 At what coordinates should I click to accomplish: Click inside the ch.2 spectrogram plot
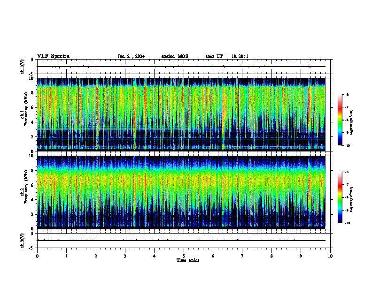(181, 192)
